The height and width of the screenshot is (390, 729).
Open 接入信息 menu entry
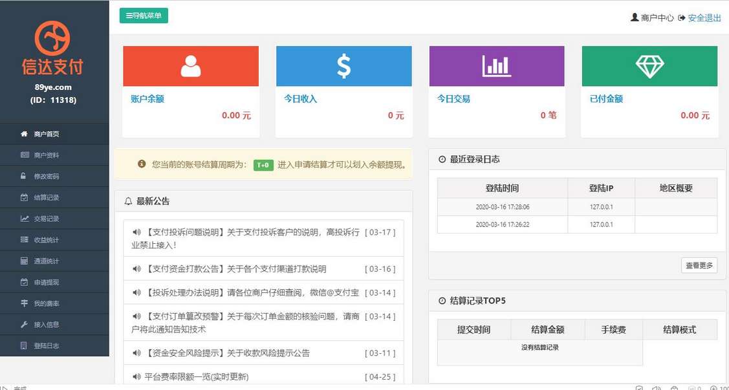tap(54, 325)
